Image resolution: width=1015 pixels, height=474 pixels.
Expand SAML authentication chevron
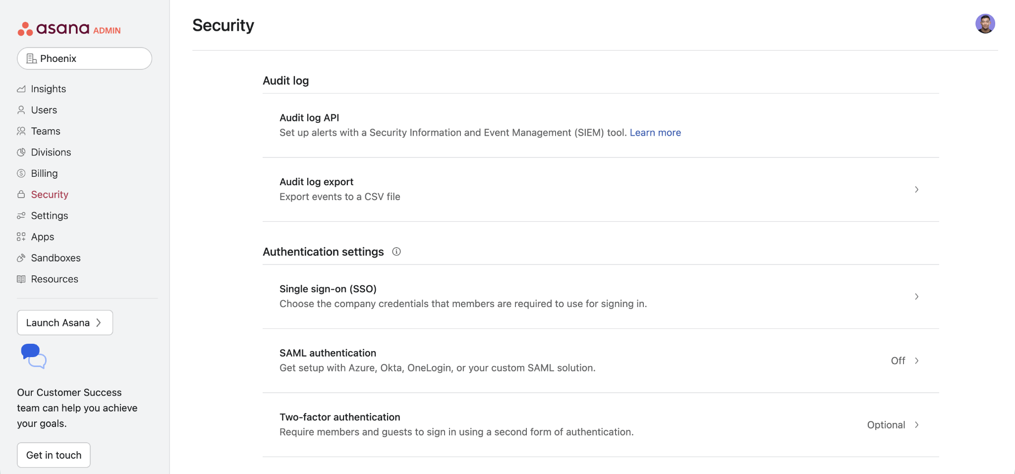(x=916, y=361)
